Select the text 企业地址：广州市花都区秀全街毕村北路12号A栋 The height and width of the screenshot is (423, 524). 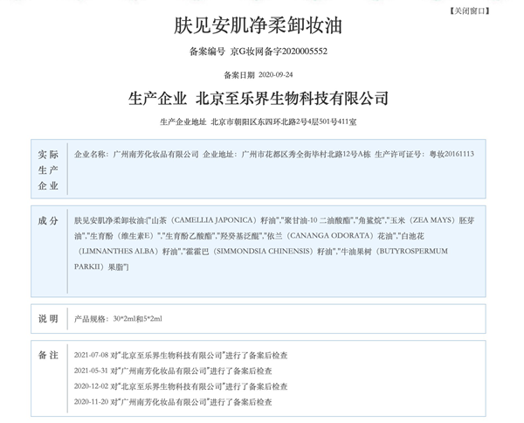click(286, 154)
